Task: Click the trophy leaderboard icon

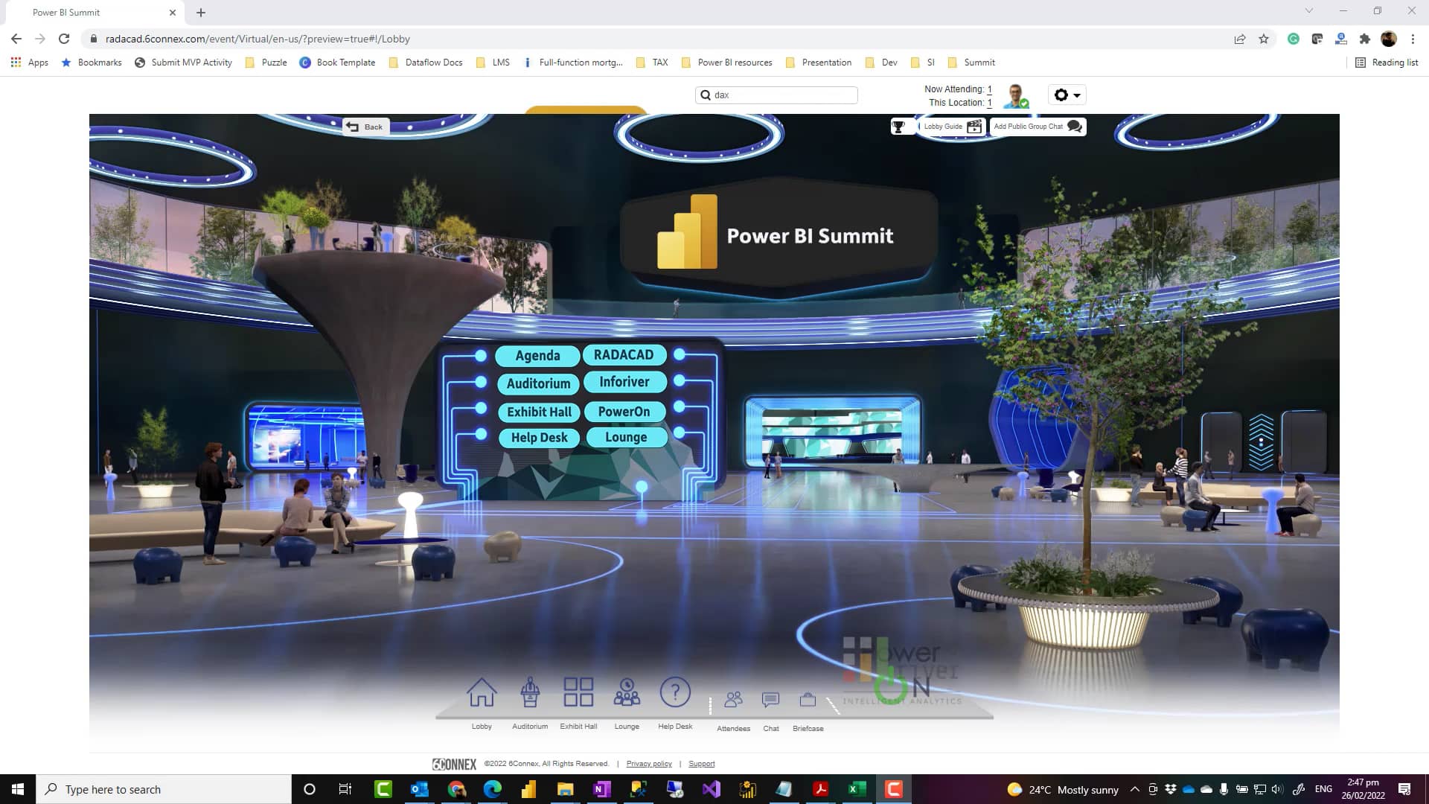Action: click(x=898, y=127)
